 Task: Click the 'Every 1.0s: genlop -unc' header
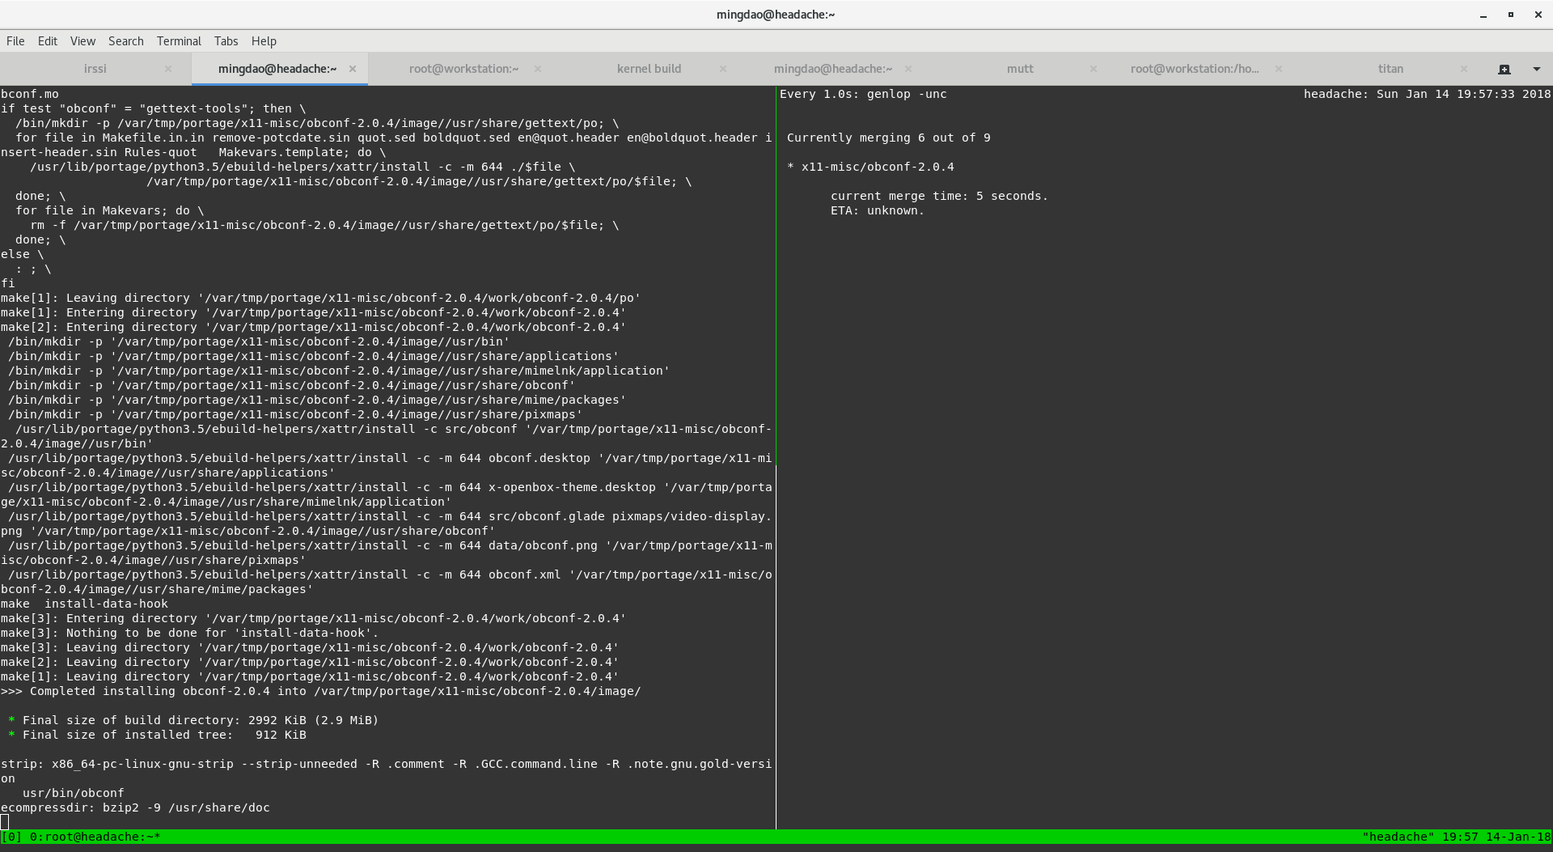point(863,94)
